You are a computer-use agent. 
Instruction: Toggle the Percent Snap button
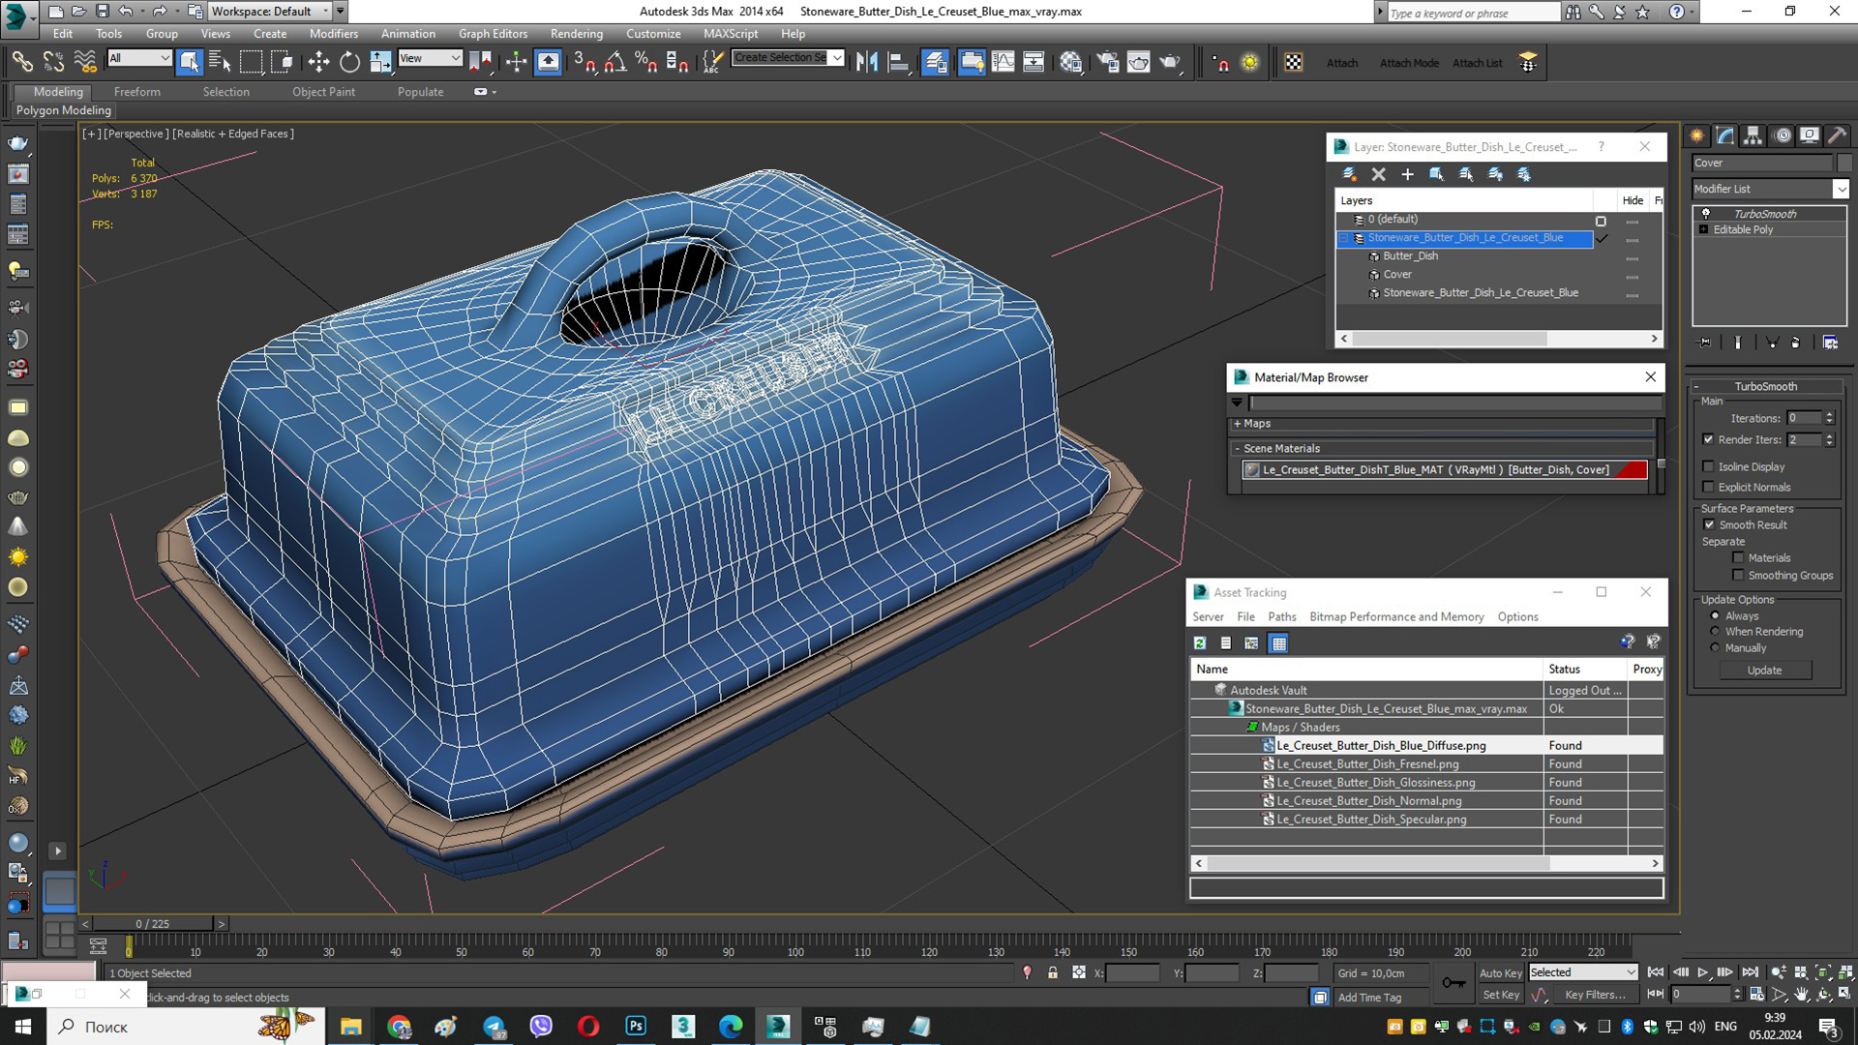(x=646, y=63)
